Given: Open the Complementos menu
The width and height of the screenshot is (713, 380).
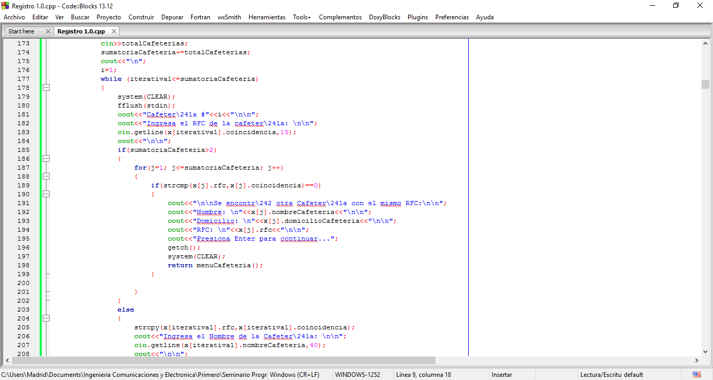Looking at the screenshot, I should (x=340, y=17).
